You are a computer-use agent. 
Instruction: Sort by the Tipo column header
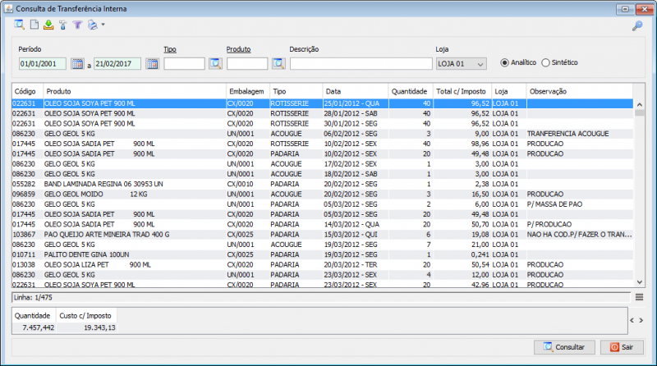click(296, 91)
